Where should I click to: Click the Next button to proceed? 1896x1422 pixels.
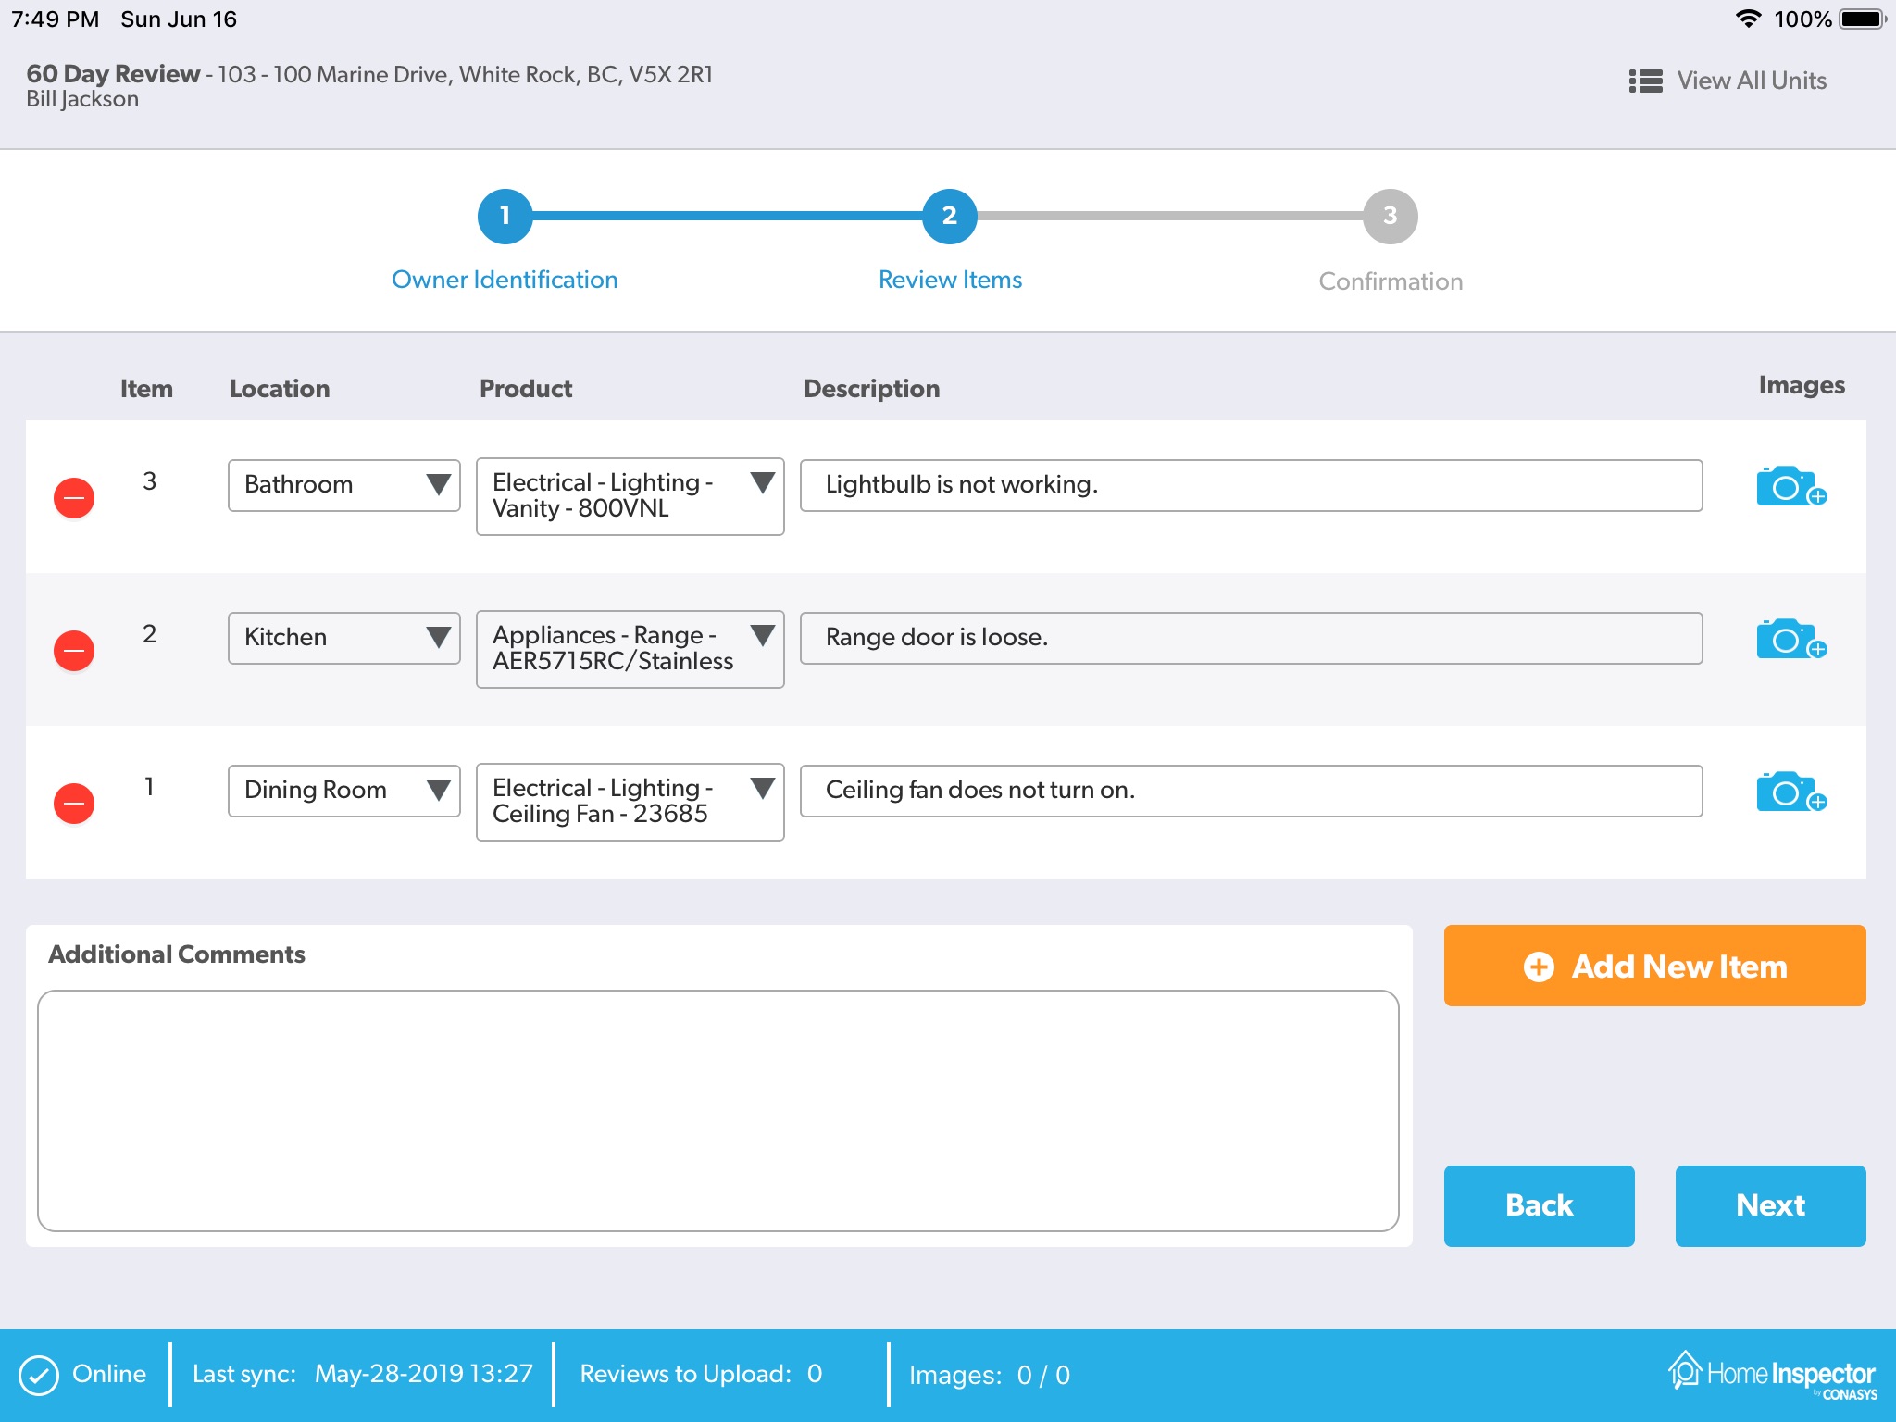click(x=1772, y=1205)
